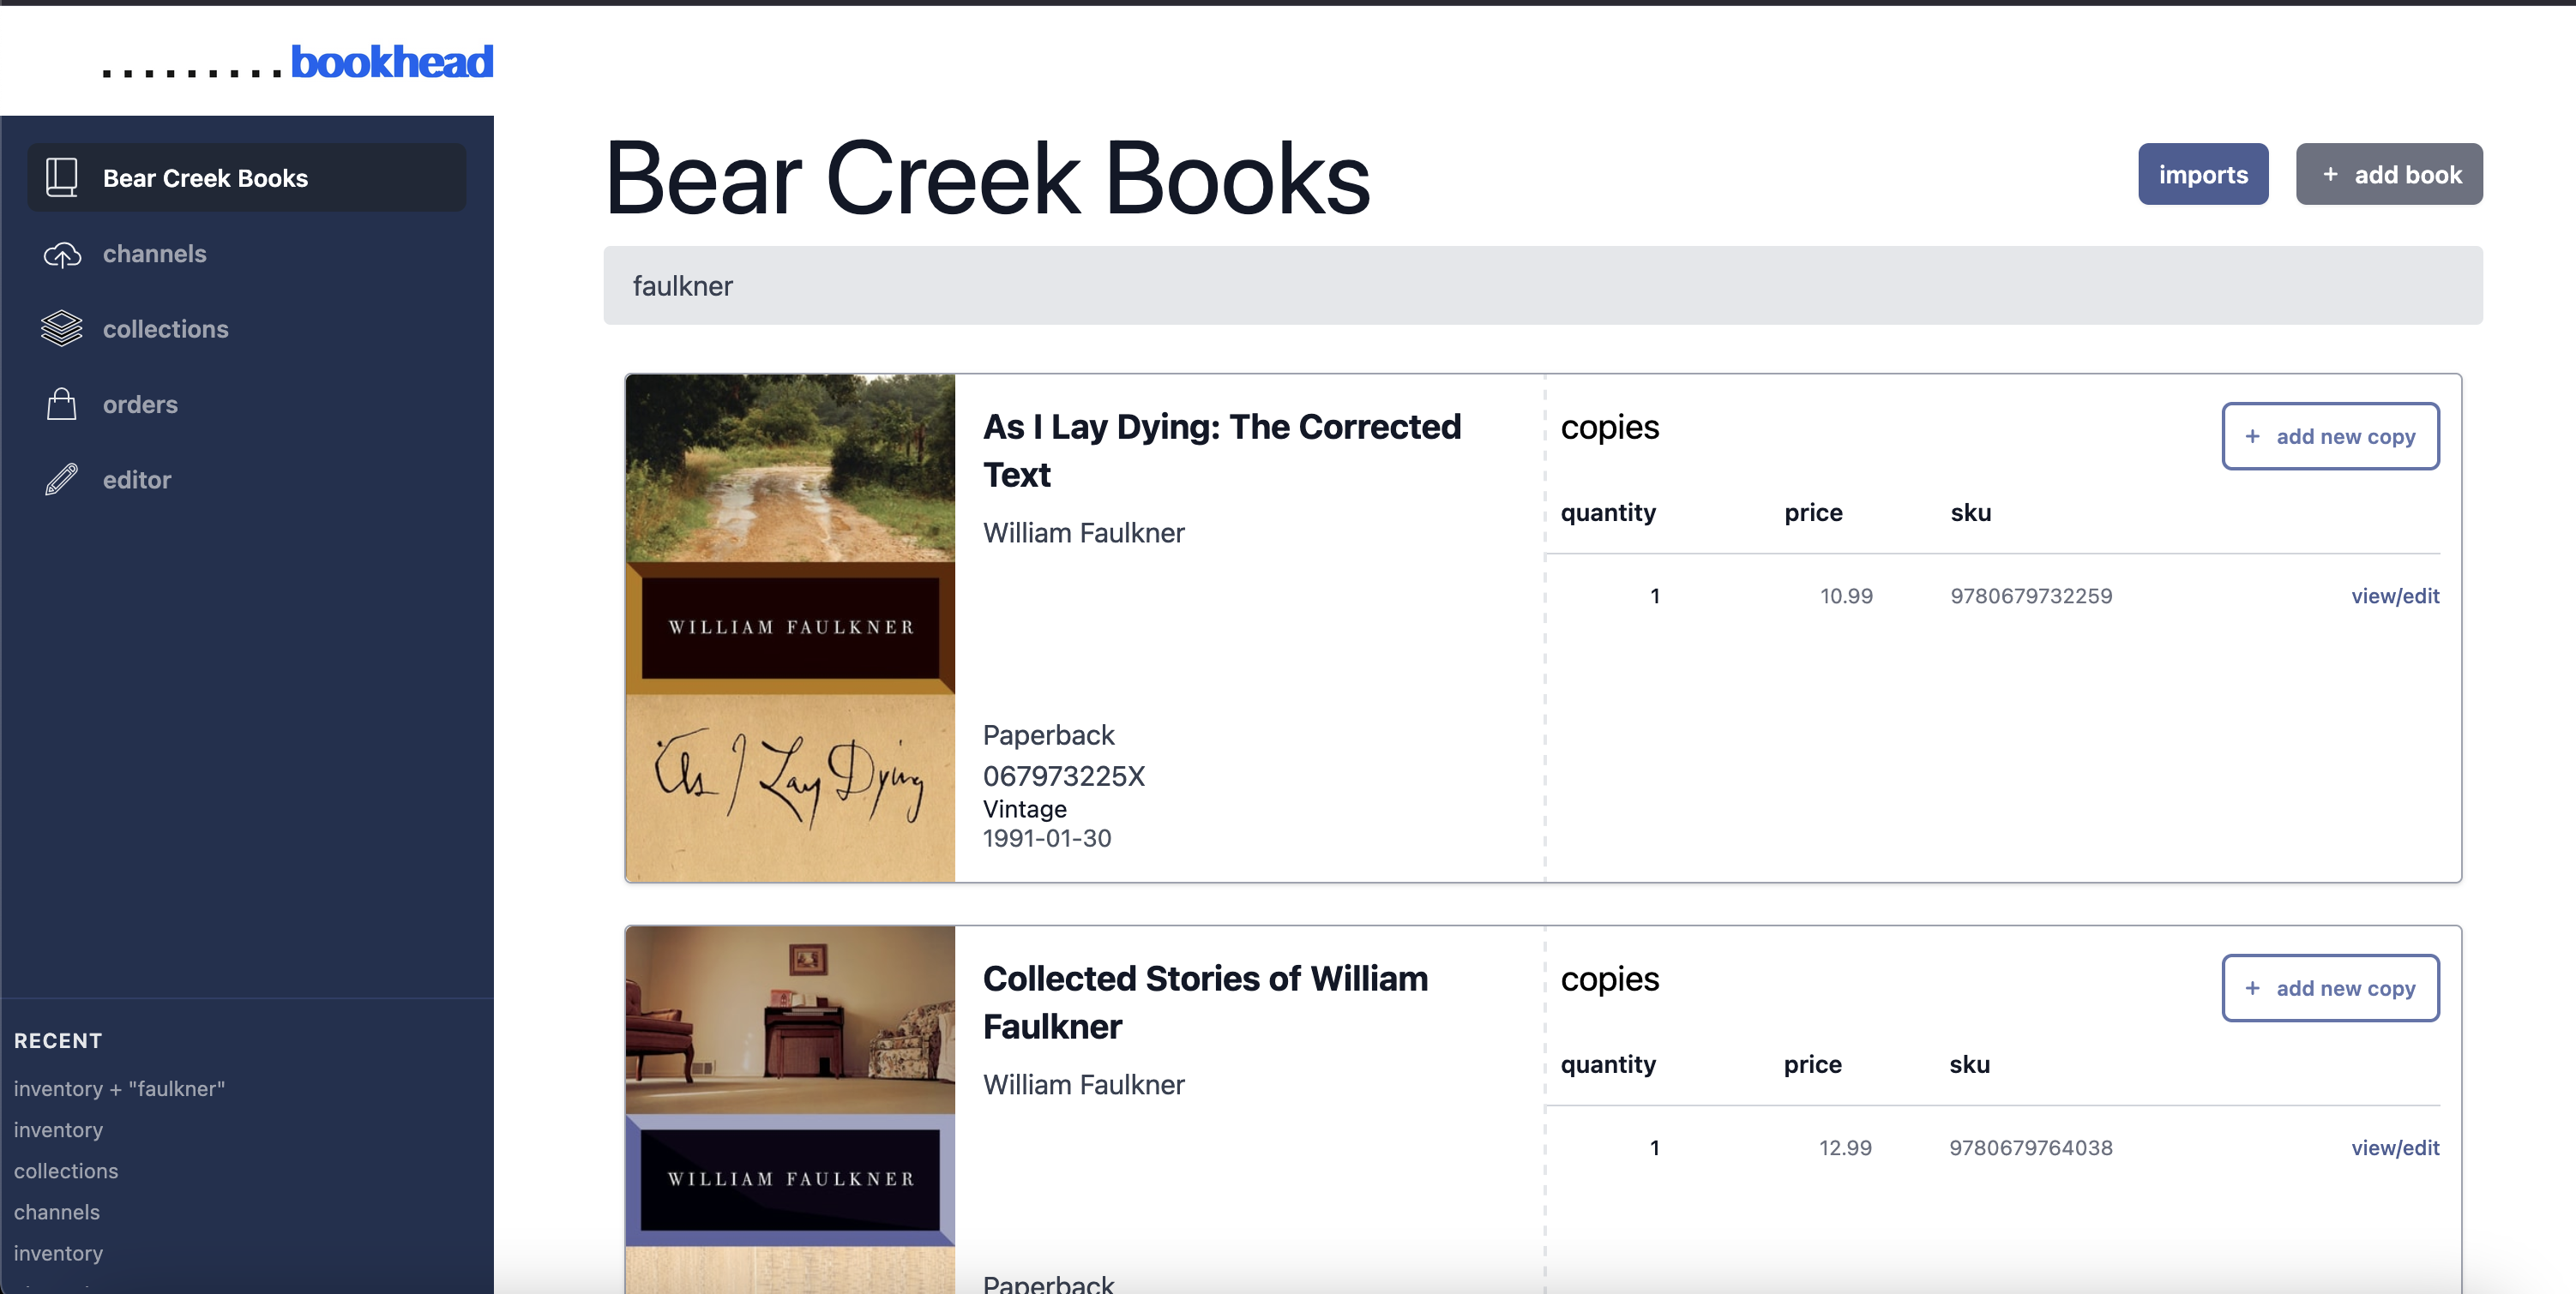Focus the search field containing faulkner
The height and width of the screenshot is (1294, 2576).
[1542, 285]
